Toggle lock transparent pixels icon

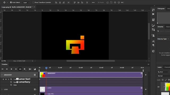163,80
